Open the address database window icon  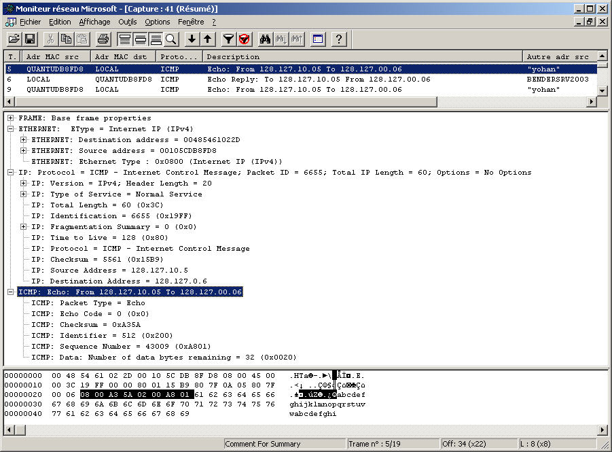pos(318,39)
